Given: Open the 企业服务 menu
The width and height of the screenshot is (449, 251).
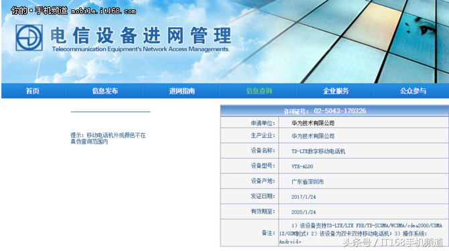Looking at the screenshot, I should pos(336,91).
